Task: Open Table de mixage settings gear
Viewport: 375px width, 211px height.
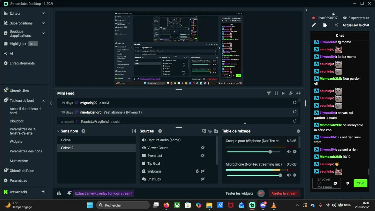Action: pyautogui.click(x=298, y=131)
